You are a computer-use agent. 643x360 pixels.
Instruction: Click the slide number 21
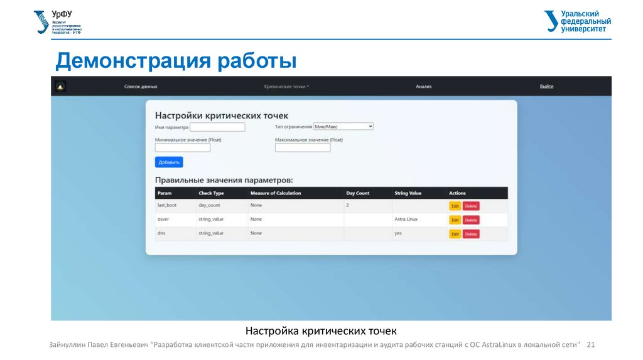pyautogui.click(x=590, y=344)
